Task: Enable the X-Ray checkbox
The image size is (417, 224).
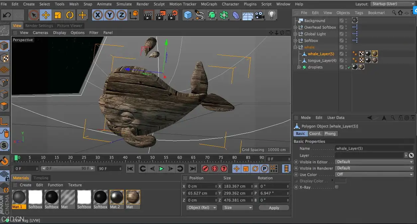Action: coord(337,187)
